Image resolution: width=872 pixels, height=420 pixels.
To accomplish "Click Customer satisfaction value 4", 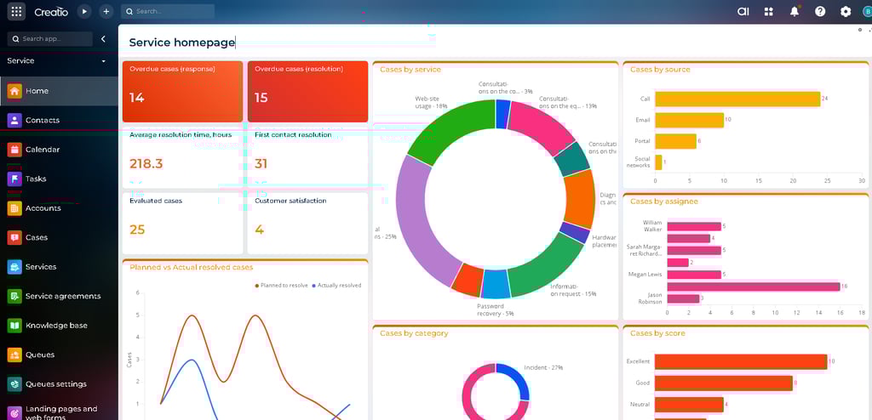I will [259, 230].
